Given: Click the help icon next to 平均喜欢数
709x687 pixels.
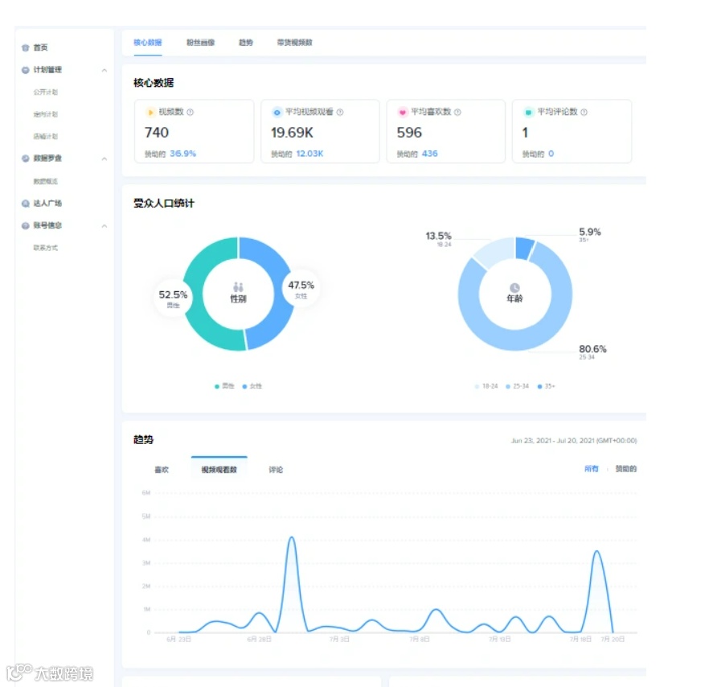Looking at the screenshot, I should (457, 113).
